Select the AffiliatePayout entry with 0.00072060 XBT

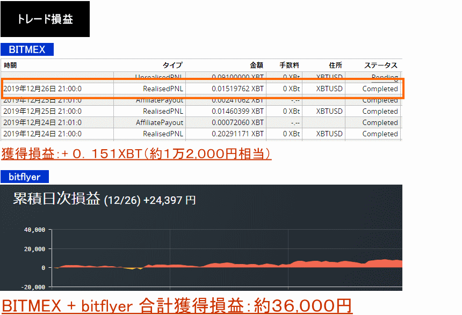pyautogui.click(x=160, y=122)
